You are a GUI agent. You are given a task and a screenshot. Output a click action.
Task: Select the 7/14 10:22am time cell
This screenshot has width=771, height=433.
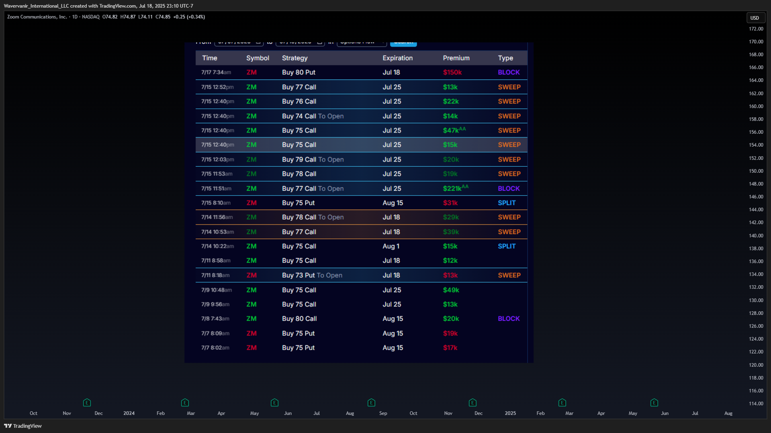tap(217, 246)
